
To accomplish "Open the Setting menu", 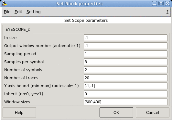I will 33,12.
